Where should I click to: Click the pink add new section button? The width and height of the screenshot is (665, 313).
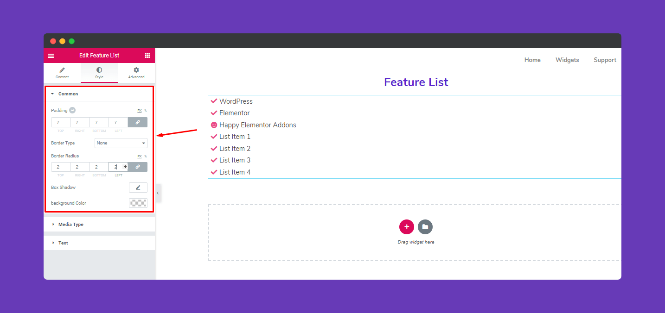tap(407, 227)
